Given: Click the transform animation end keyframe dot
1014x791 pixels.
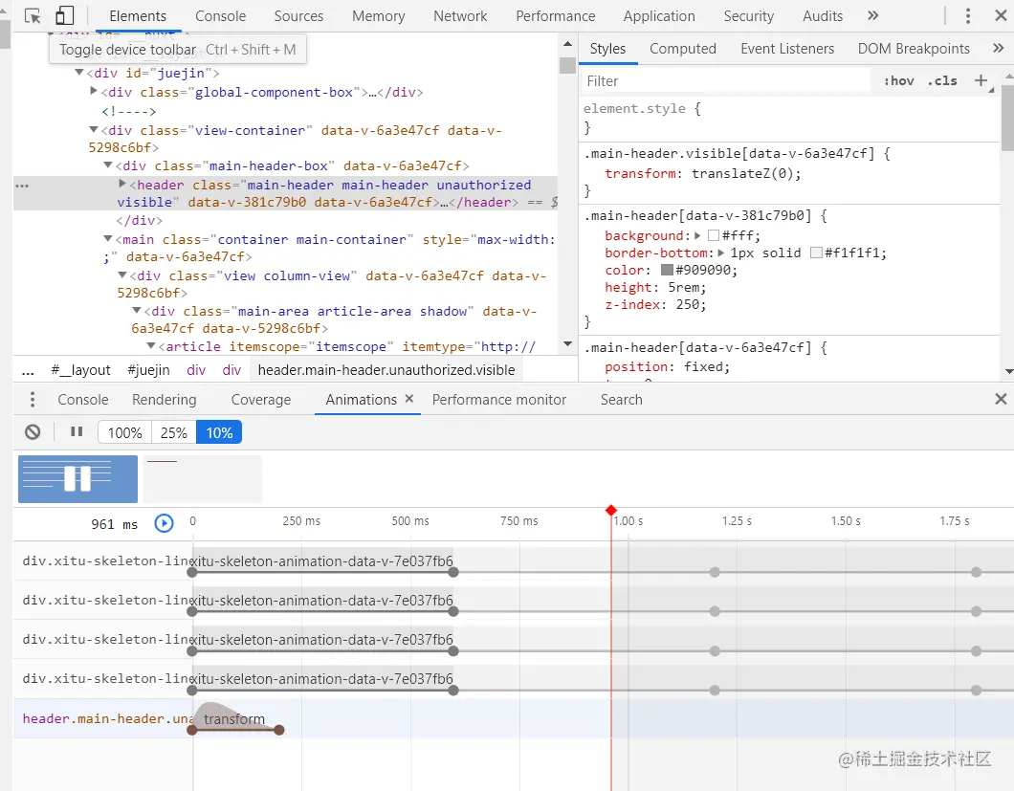Looking at the screenshot, I should pos(278,730).
